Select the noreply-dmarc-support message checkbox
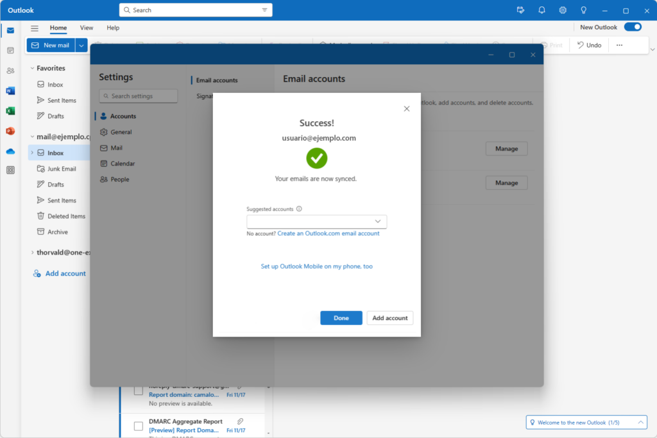This screenshot has width=657, height=438. click(138, 391)
